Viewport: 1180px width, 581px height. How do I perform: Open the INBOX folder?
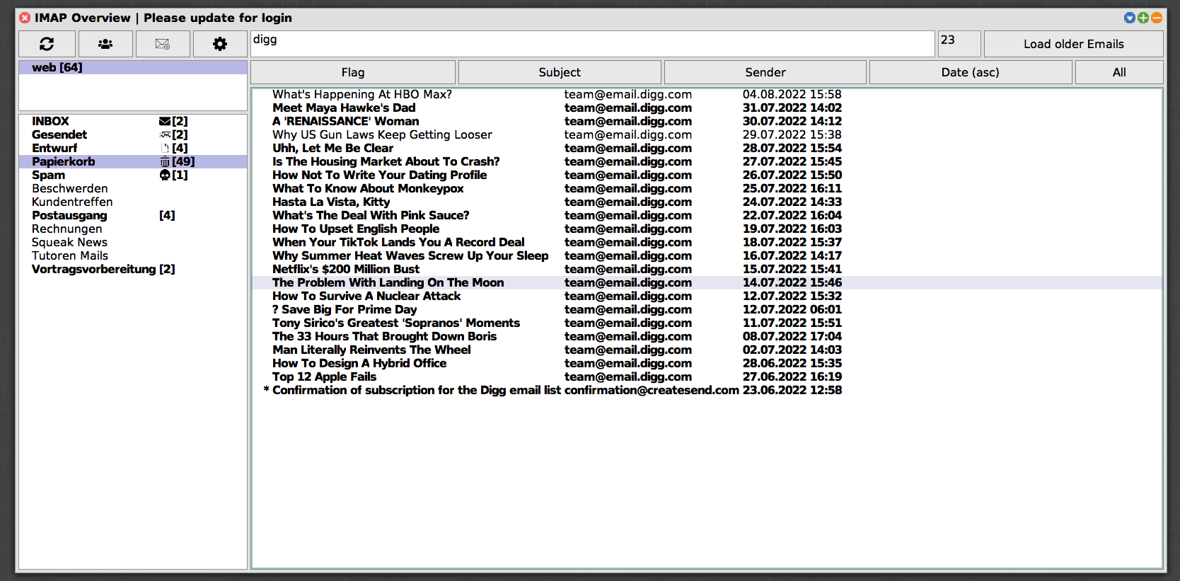click(x=133, y=122)
